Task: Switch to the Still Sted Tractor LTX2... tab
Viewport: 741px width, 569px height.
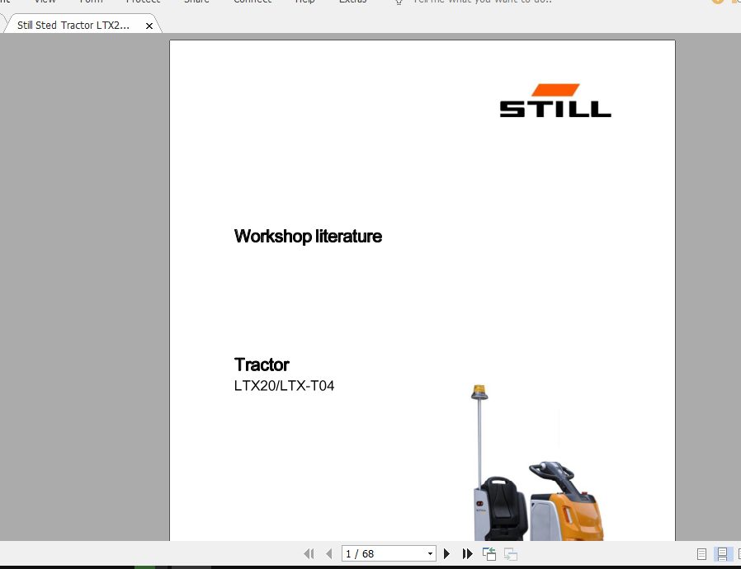Action: click(x=73, y=26)
